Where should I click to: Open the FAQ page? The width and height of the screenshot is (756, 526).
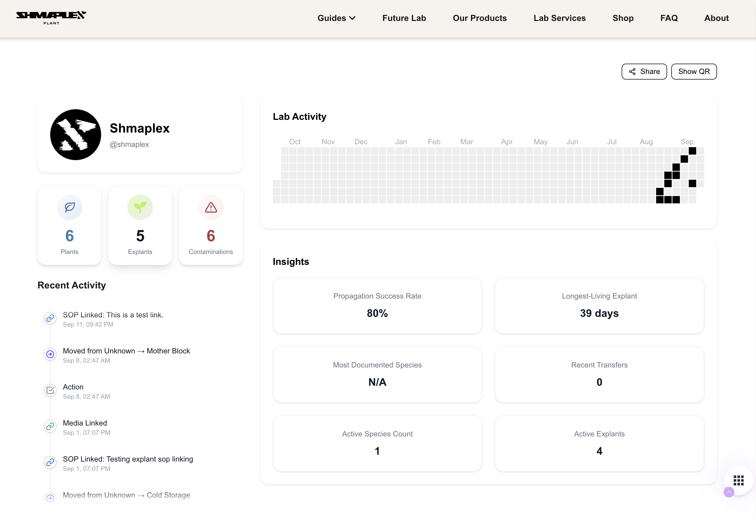pyautogui.click(x=669, y=18)
